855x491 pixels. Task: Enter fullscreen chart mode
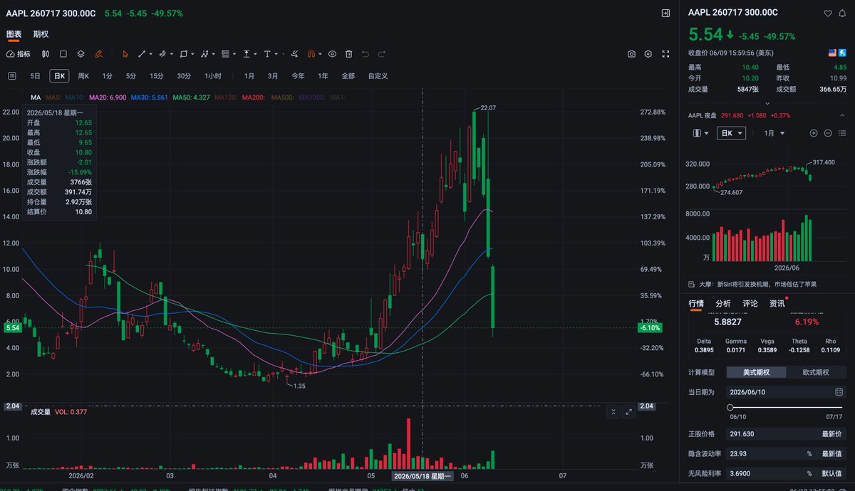[x=666, y=54]
